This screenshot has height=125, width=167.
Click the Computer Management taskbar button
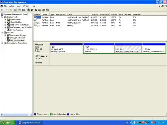30,123
